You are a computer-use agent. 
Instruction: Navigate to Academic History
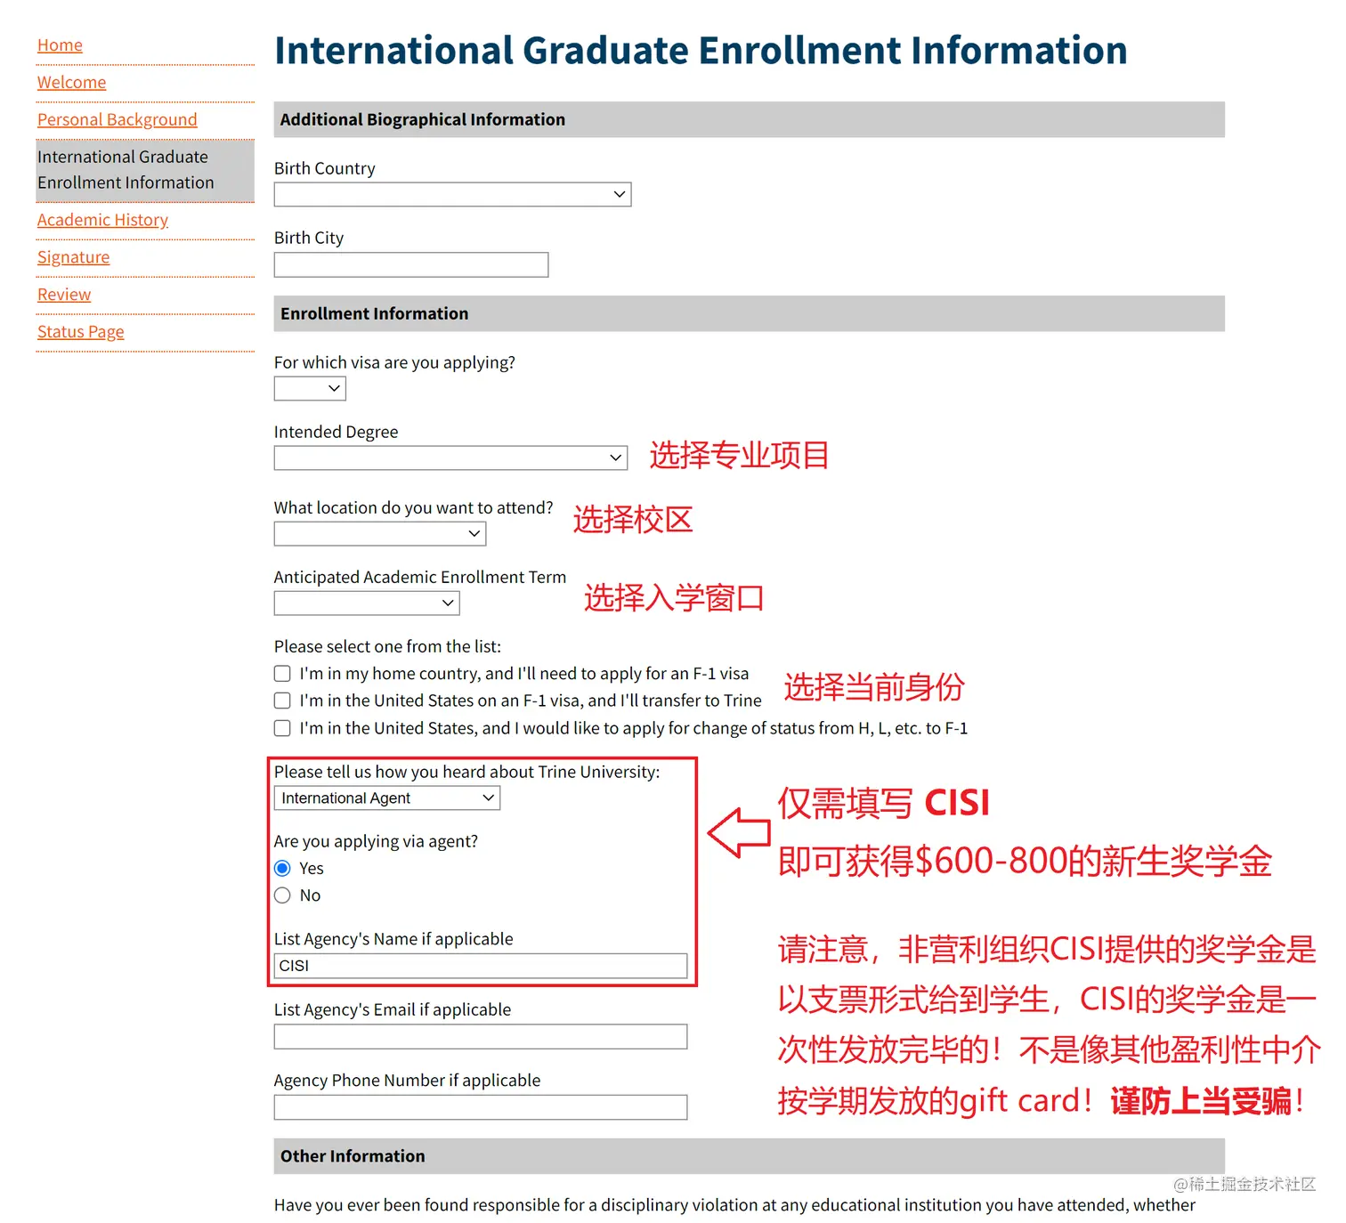[102, 220]
